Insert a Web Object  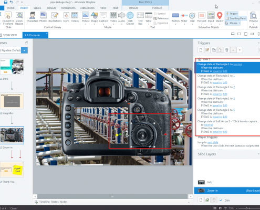[130, 18]
